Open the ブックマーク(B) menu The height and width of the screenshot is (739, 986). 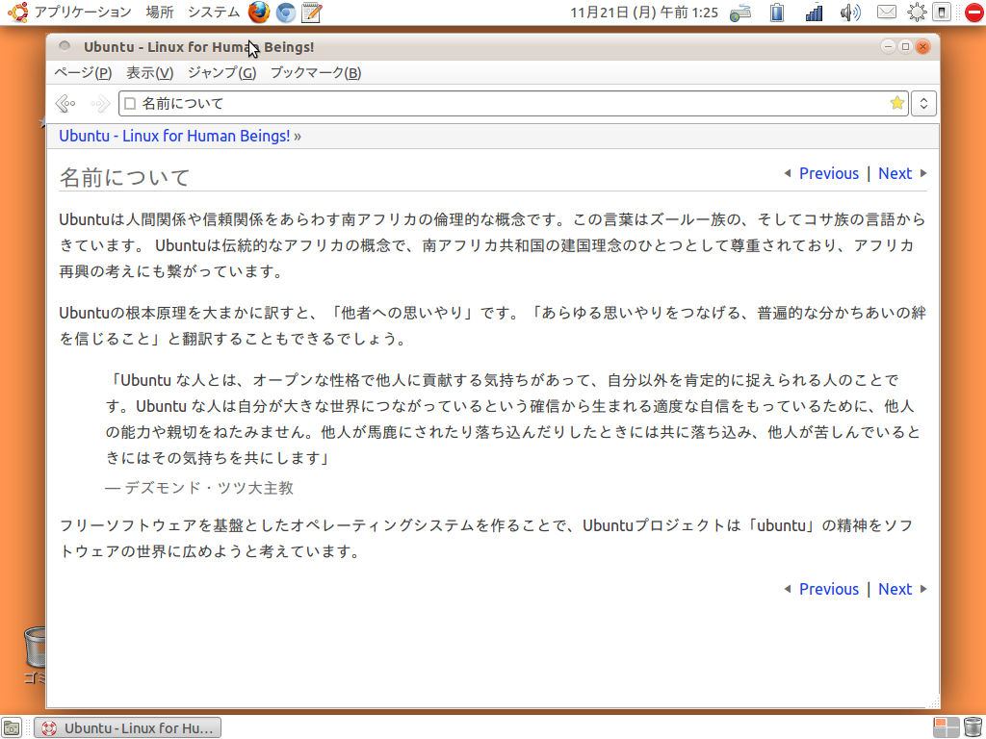[x=316, y=73]
